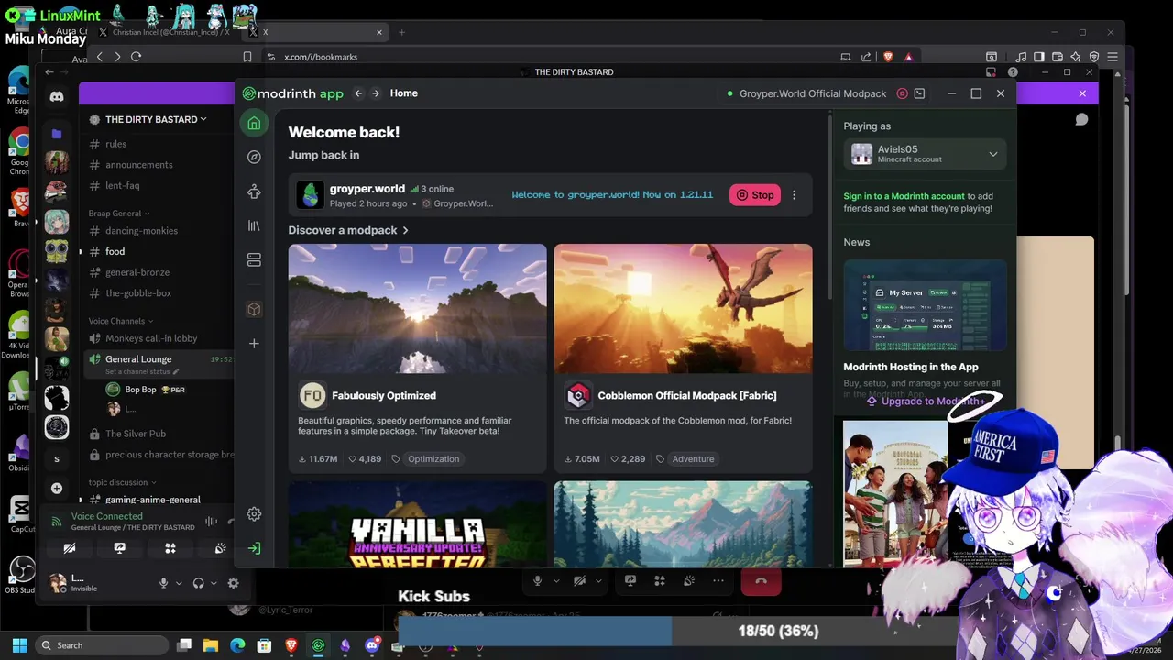Open Discover a modpack link
The width and height of the screenshot is (1173, 660).
pyautogui.click(x=348, y=230)
